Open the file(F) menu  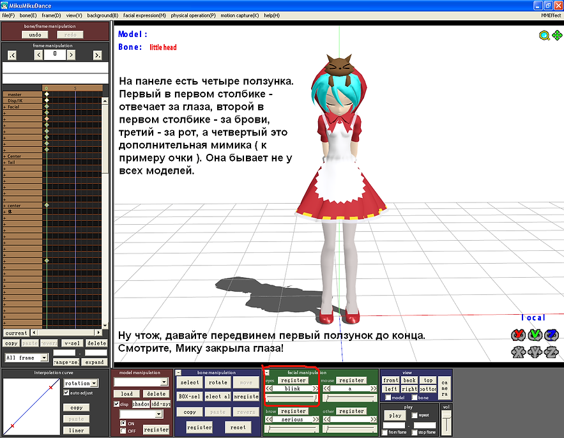(x=8, y=15)
